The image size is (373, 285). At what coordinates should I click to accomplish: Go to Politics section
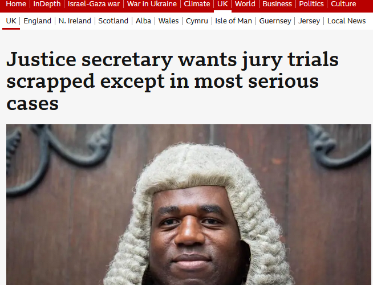[x=311, y=4]
